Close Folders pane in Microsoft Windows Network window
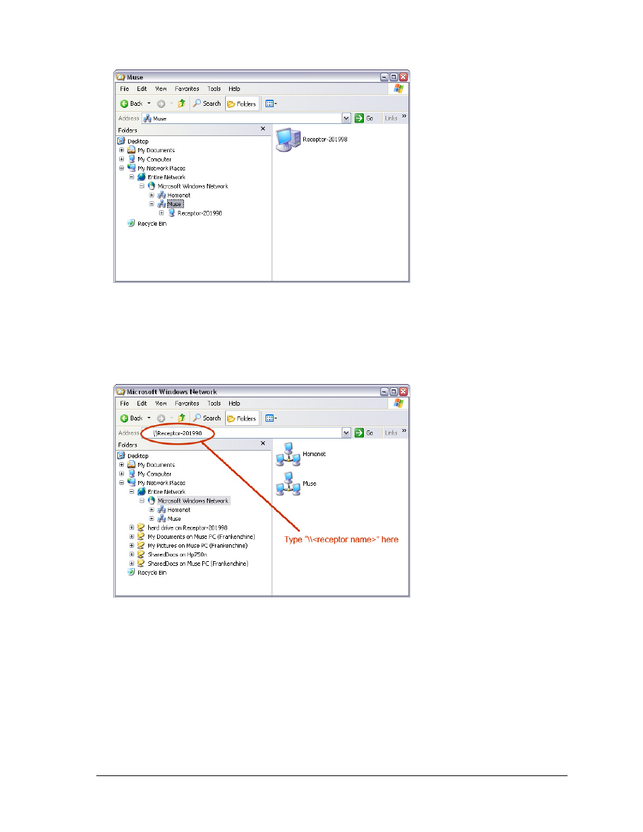This screenshot has height=832, width=643. click(x=263, y=443)
